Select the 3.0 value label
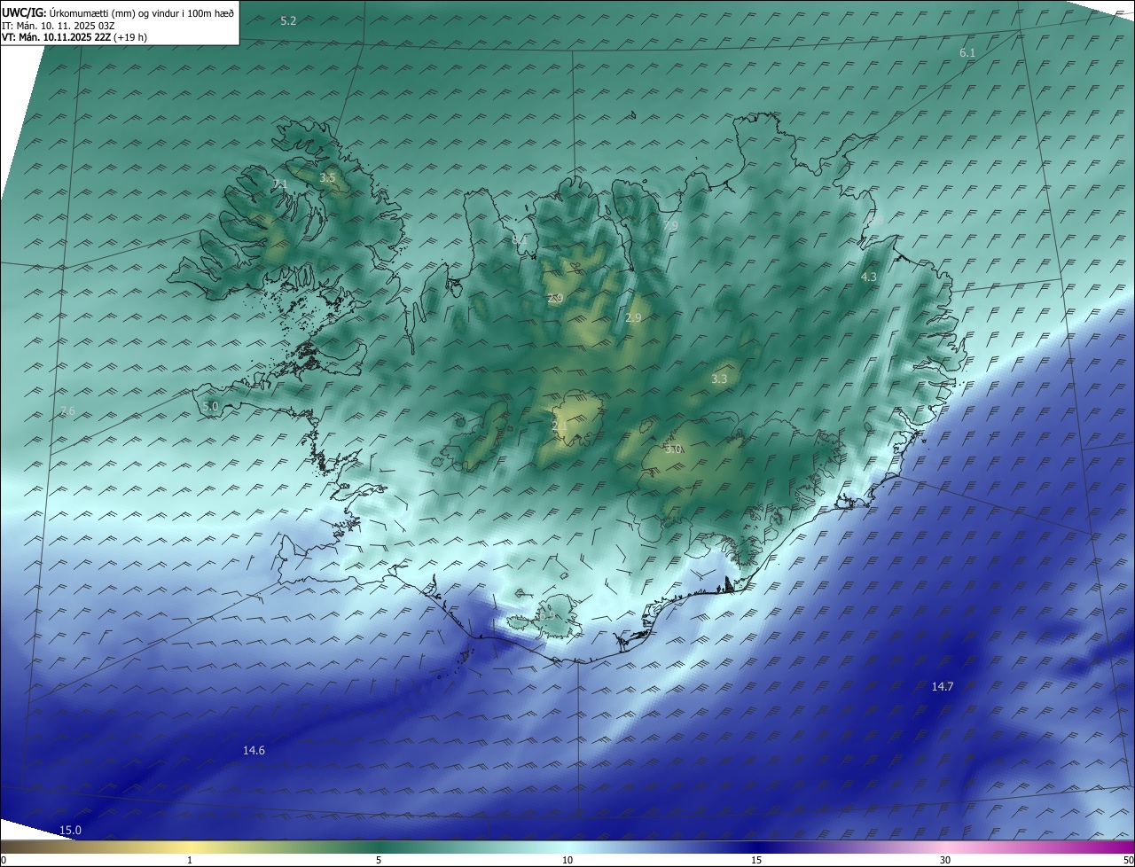 [x=673, y=449]
